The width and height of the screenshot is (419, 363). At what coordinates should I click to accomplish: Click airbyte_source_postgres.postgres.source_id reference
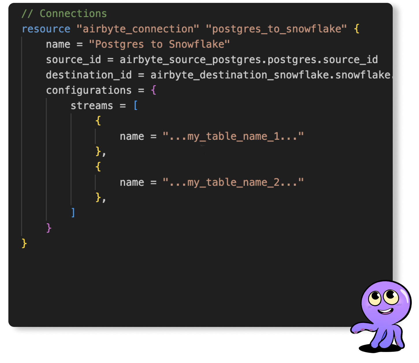[x=249, y=59]
